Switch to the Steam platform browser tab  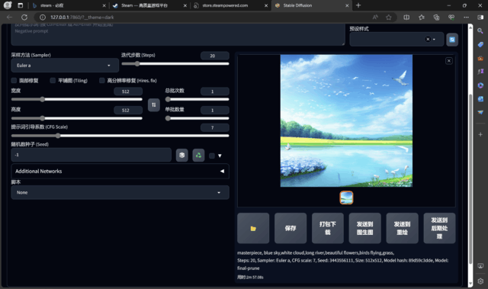coord(149,5)
